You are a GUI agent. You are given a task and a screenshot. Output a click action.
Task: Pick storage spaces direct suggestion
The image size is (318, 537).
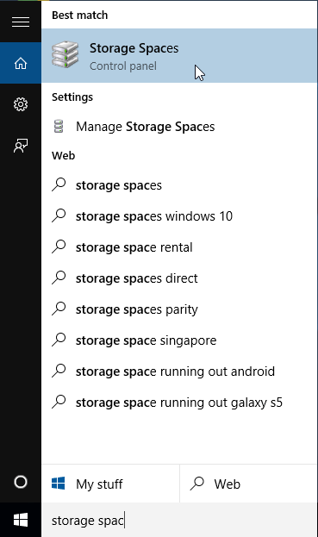pos(179,278)
